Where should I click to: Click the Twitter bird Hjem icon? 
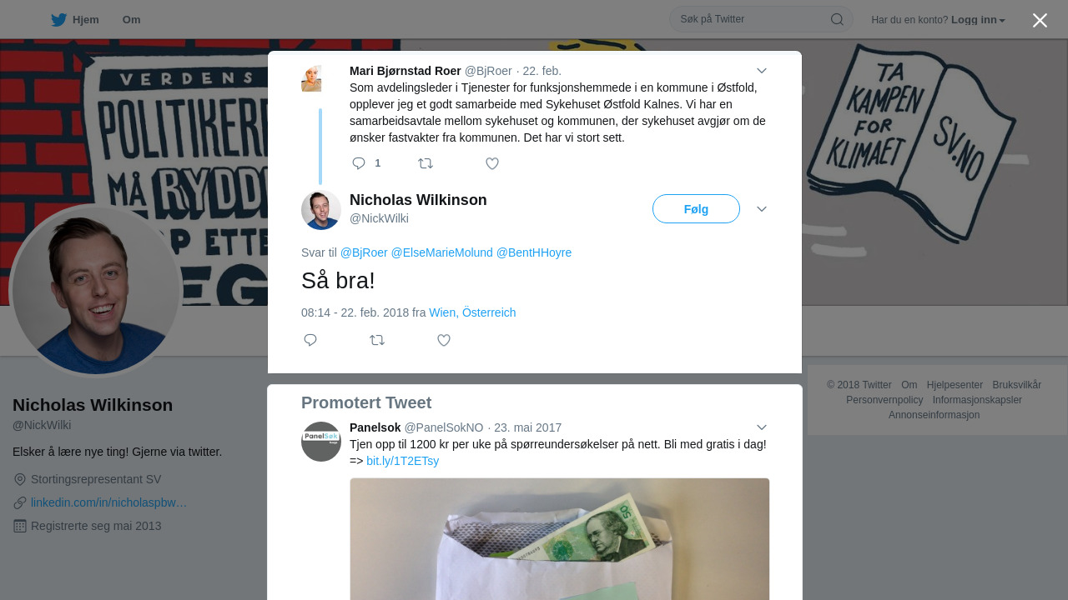pyautogui.click(x=58, y=20)
